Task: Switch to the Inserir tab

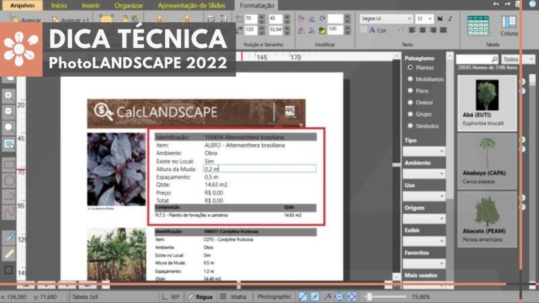Action: click(x=91, y=5)
